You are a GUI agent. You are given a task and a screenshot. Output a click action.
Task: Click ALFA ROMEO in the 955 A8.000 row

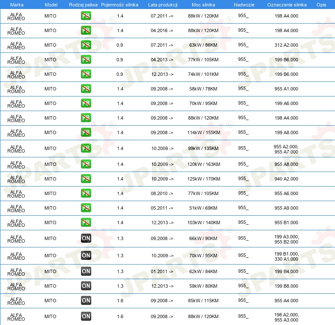16,165
